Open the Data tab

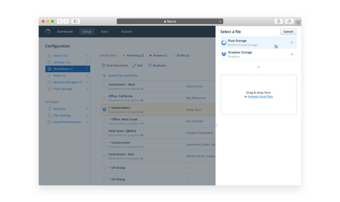pos(104,32)
